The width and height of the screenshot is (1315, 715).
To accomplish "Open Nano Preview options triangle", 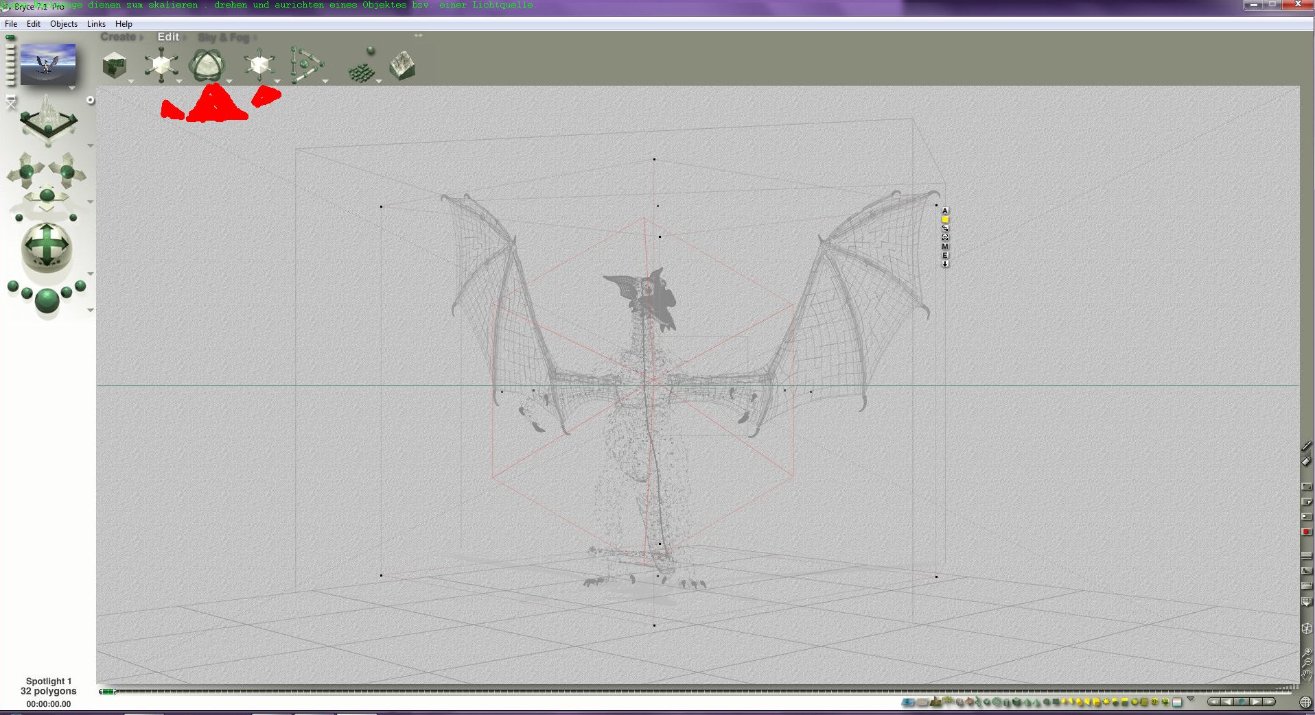I will [x=71, y=88].
